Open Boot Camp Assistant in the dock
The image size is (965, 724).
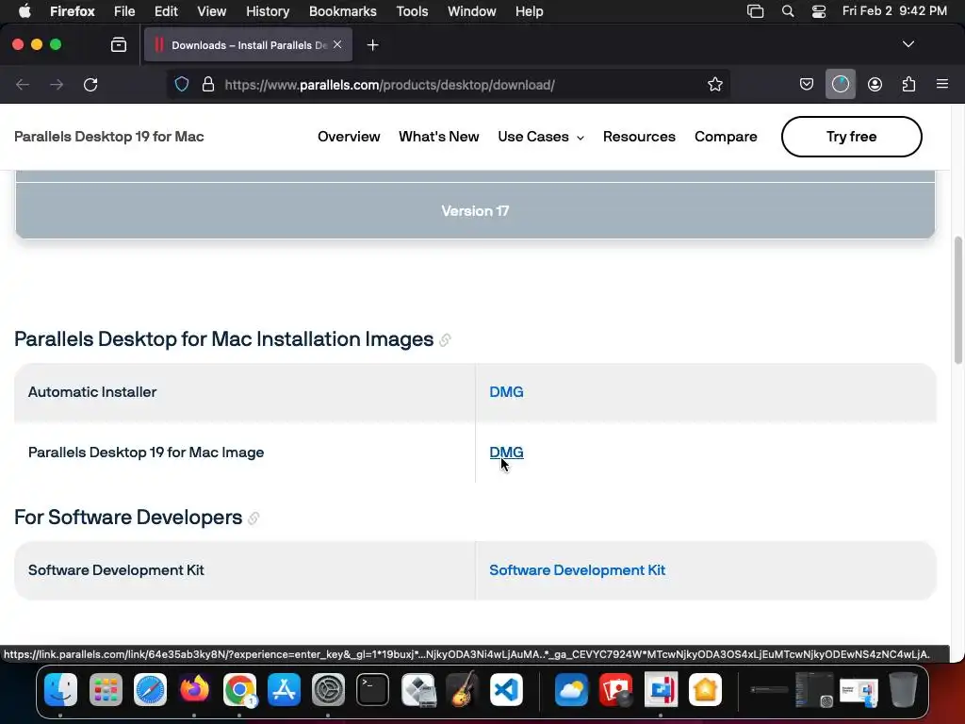point(418,689)
